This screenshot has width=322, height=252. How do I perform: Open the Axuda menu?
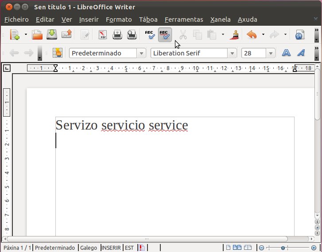(x=248, y=20)
